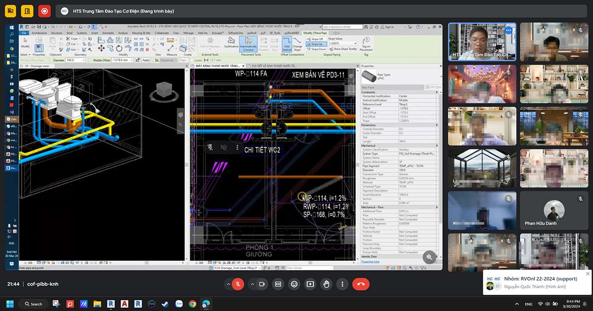Open the Zalo item in shared taskbar
This screenshot has height=311, width=593.
[12, 119]
